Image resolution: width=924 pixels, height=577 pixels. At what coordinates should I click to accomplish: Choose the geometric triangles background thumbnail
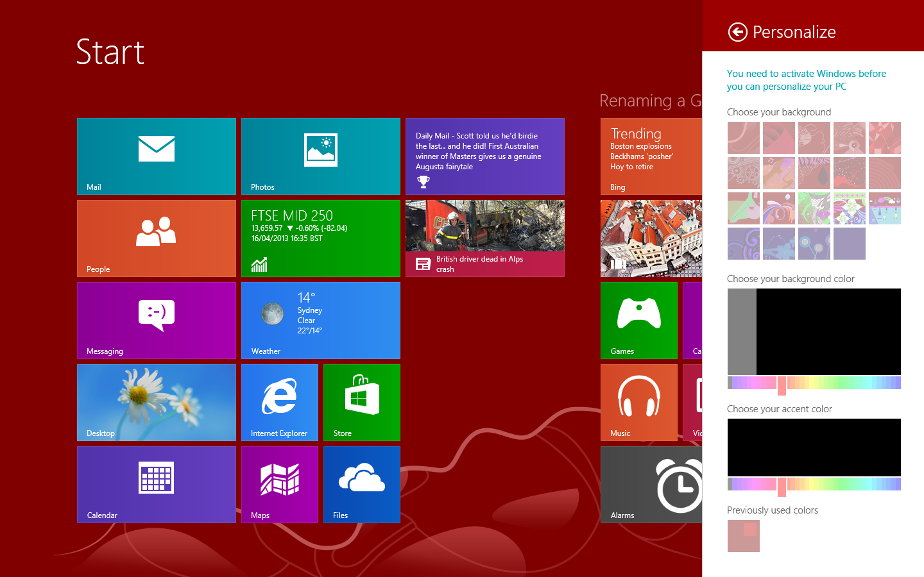[885, 138]
